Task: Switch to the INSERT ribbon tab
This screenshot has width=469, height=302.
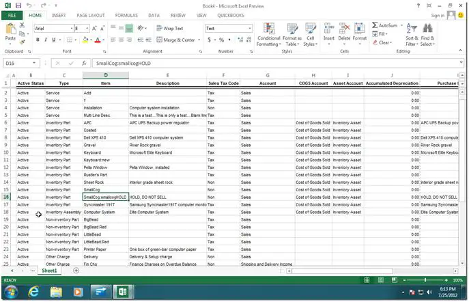Action: [59, 15]
